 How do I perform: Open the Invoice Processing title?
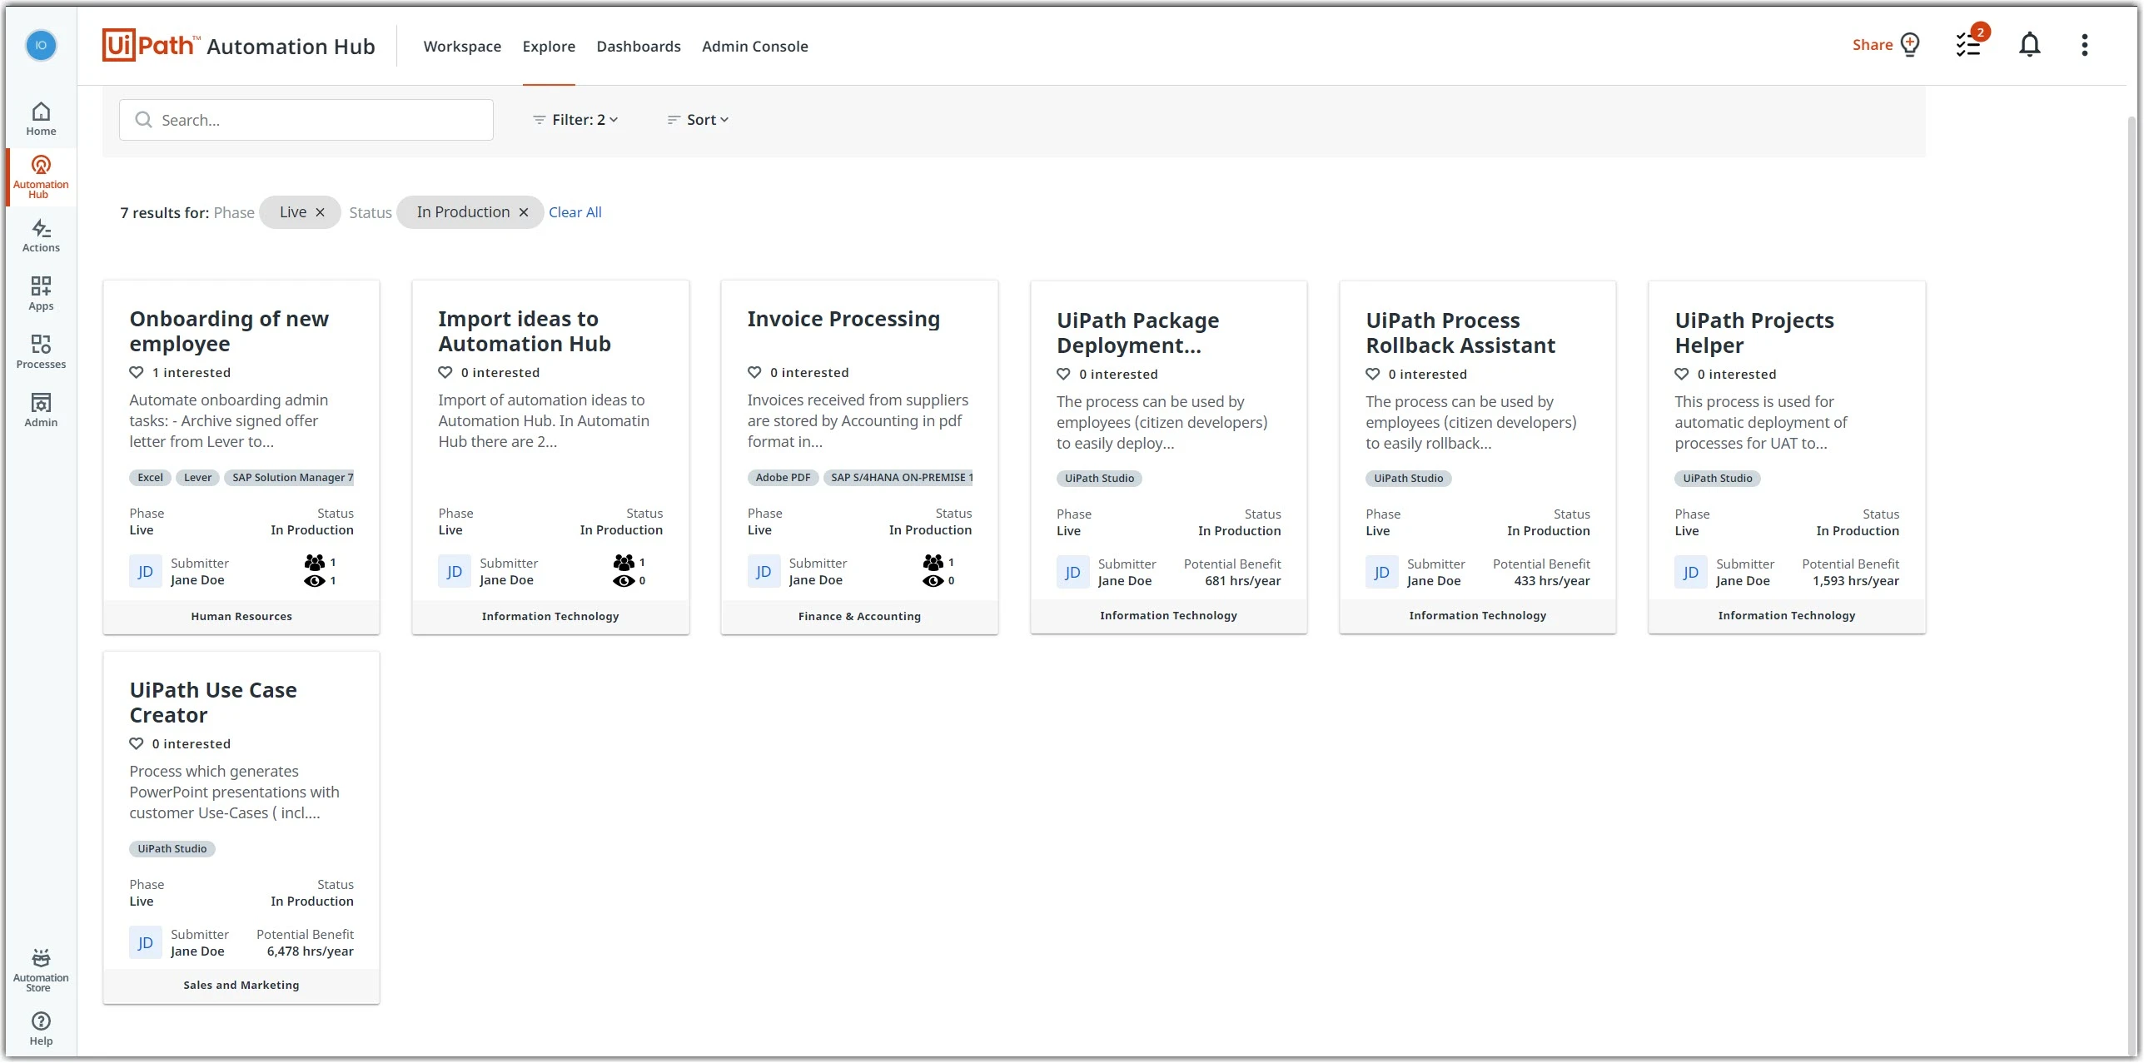(x=843, y=319)
